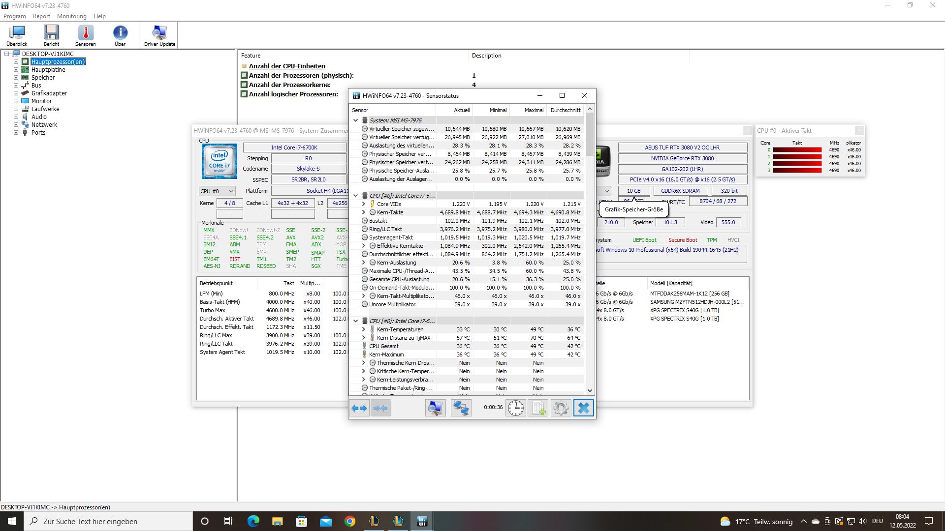Open sensor settings gear icon
This screenshot has height=531, width=945.
pos(561,408)
